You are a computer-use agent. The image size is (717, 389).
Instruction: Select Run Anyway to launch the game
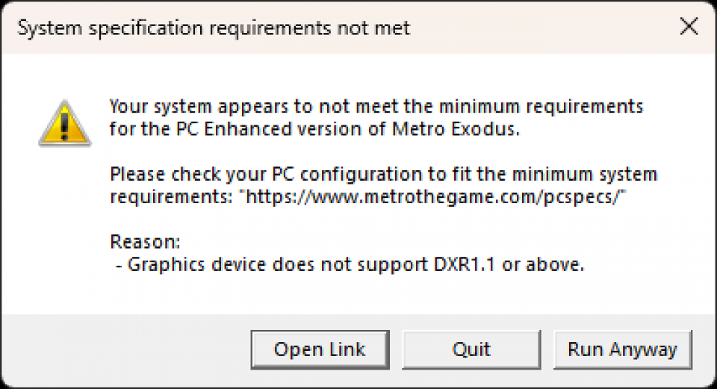622,349
